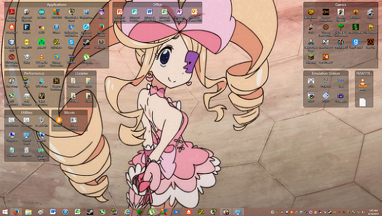The height and width of the screenshot is (216, 382).
Task: Open Jnes emulator icon
Action: point(341,81)
